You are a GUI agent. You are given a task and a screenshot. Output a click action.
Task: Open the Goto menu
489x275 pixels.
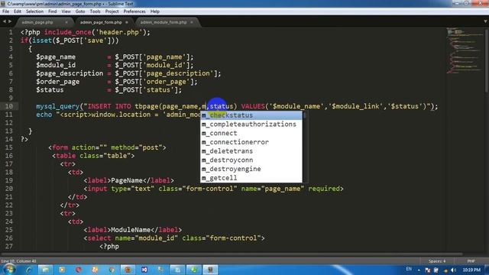click(x=80, y=11)
